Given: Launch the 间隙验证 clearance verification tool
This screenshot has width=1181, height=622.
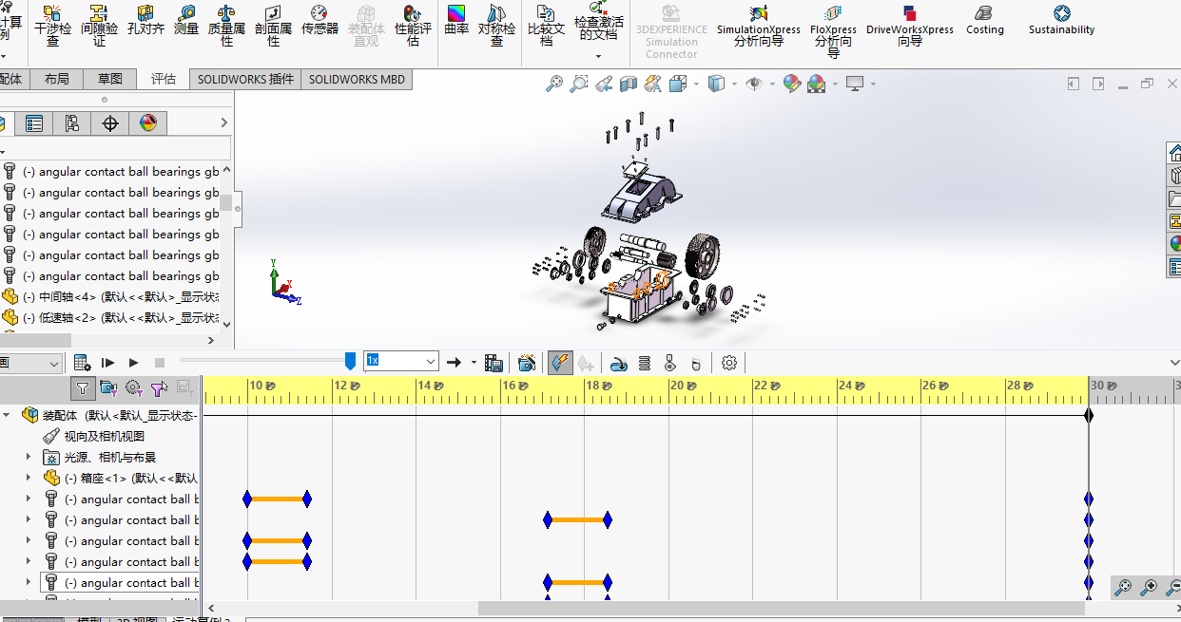Looking at the screenshot, I should 99,25.
